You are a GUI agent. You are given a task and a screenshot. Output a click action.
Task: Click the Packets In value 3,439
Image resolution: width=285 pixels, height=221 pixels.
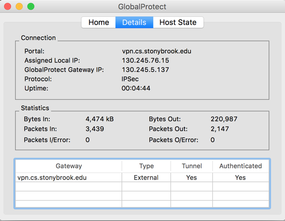(95, 129)
